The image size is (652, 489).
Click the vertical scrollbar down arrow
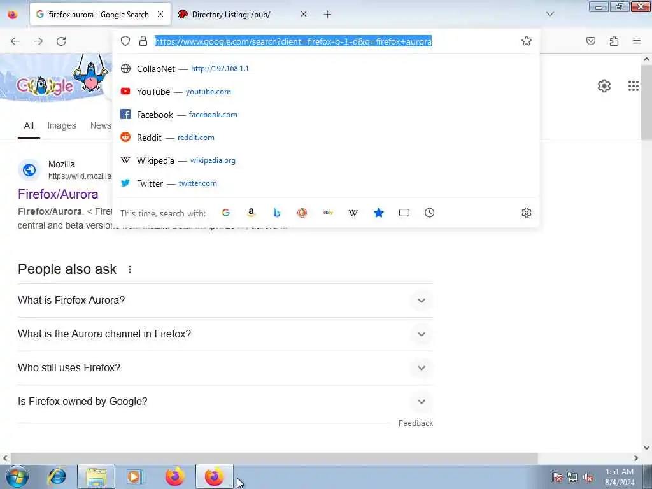(646, 448)
